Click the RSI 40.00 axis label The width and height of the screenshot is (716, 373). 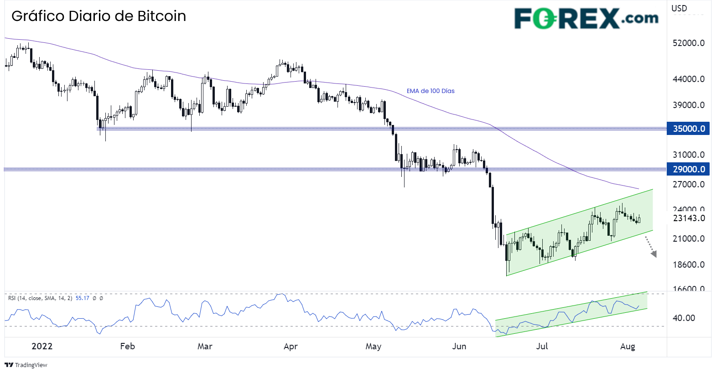(684, 318)
